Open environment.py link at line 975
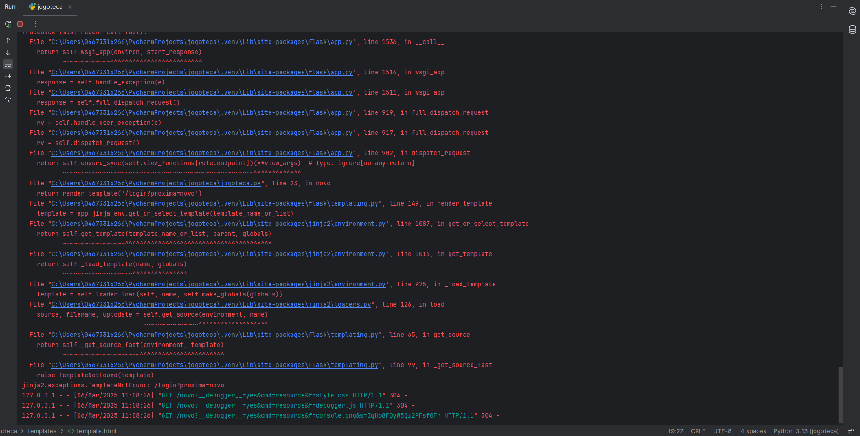The width and height of the screenshot is (860, 436). point(219,285)
